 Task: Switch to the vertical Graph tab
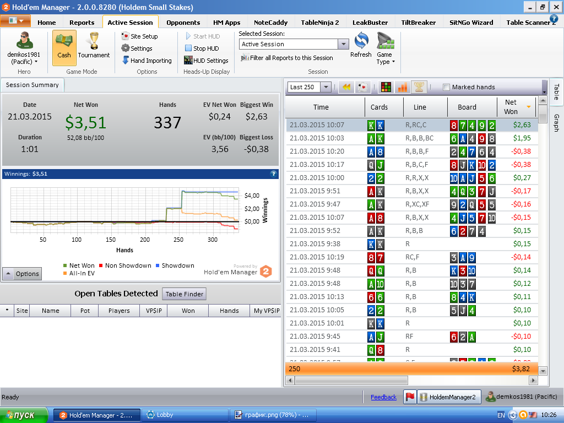(x=556, y=123)
